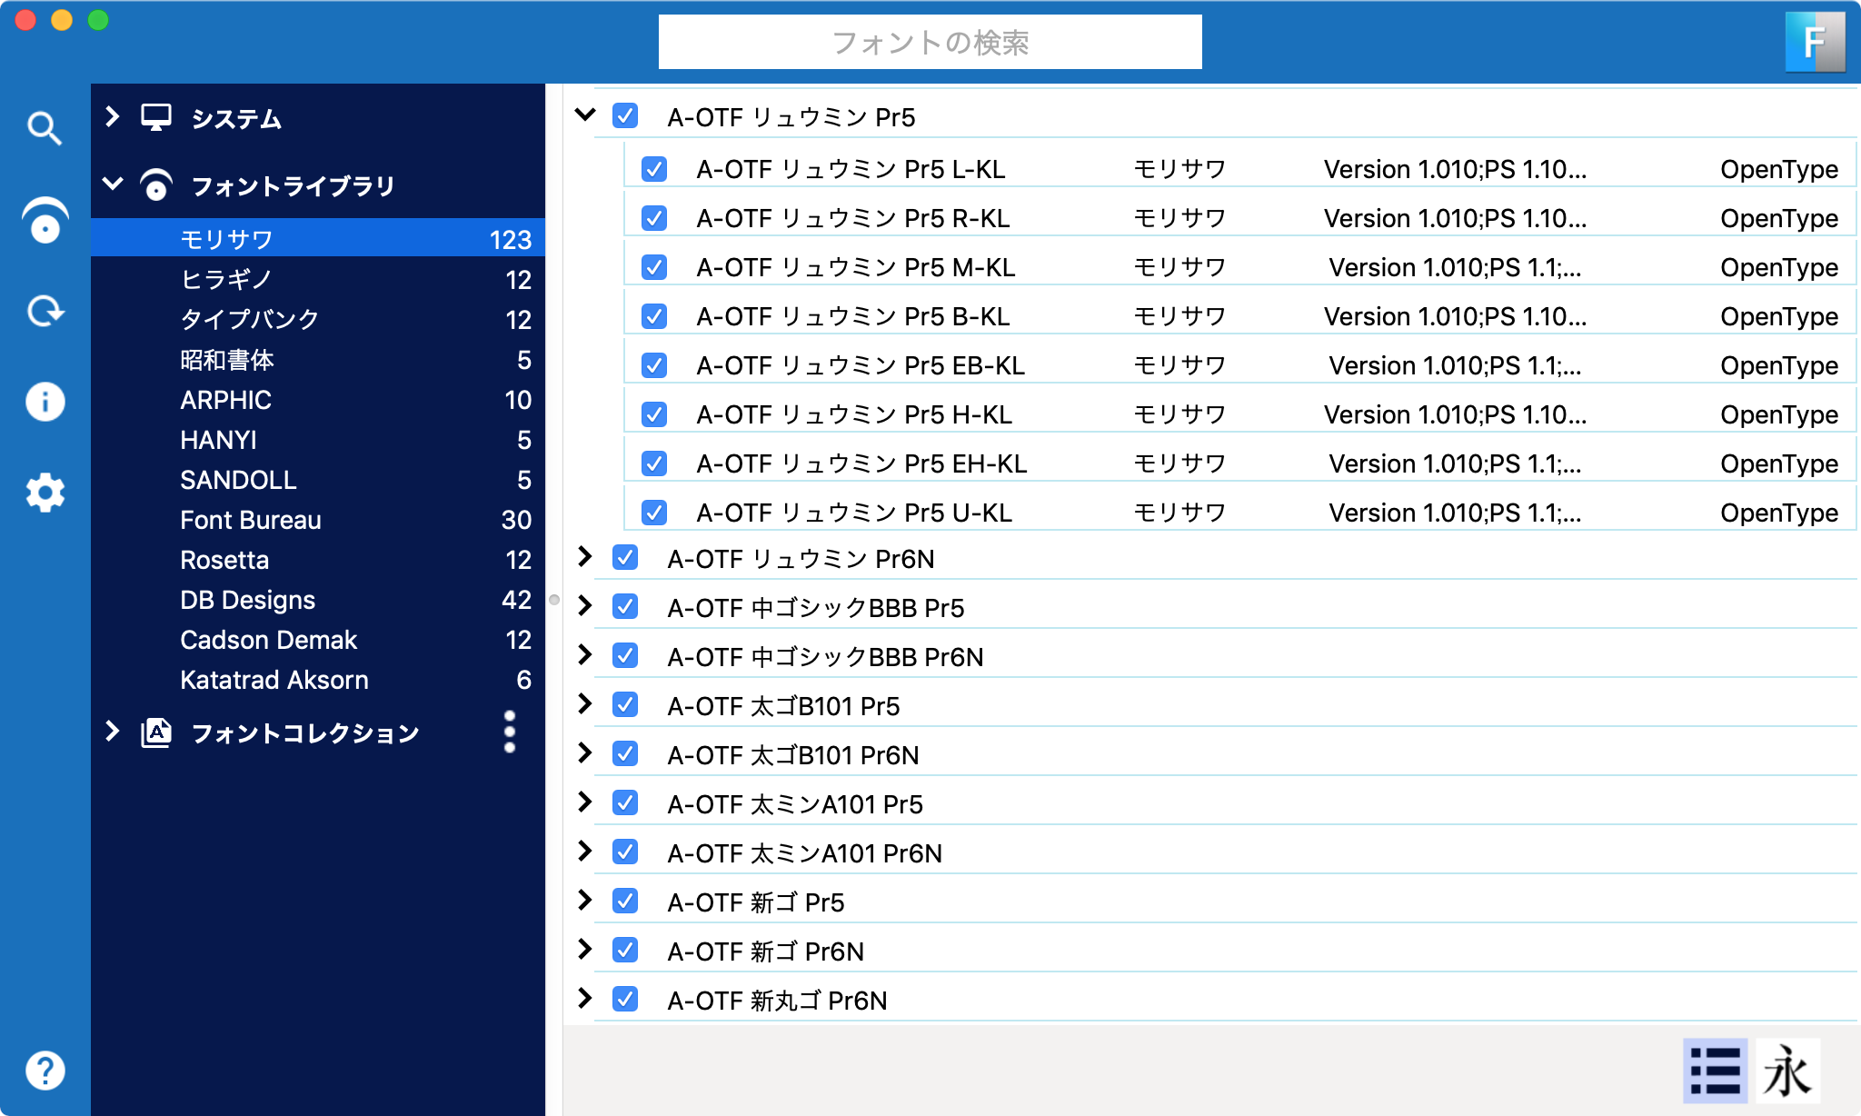
Task: Open the info icon in the sidebar
Action: point(45,402)
